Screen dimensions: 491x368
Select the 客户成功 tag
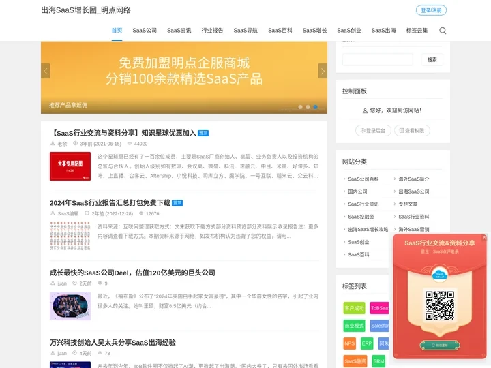coord(354,308)
